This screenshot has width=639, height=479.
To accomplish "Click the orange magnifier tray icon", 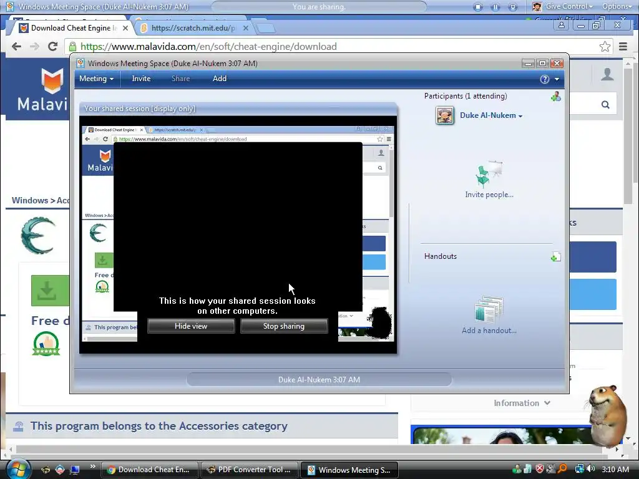I will tap(563, 469).
